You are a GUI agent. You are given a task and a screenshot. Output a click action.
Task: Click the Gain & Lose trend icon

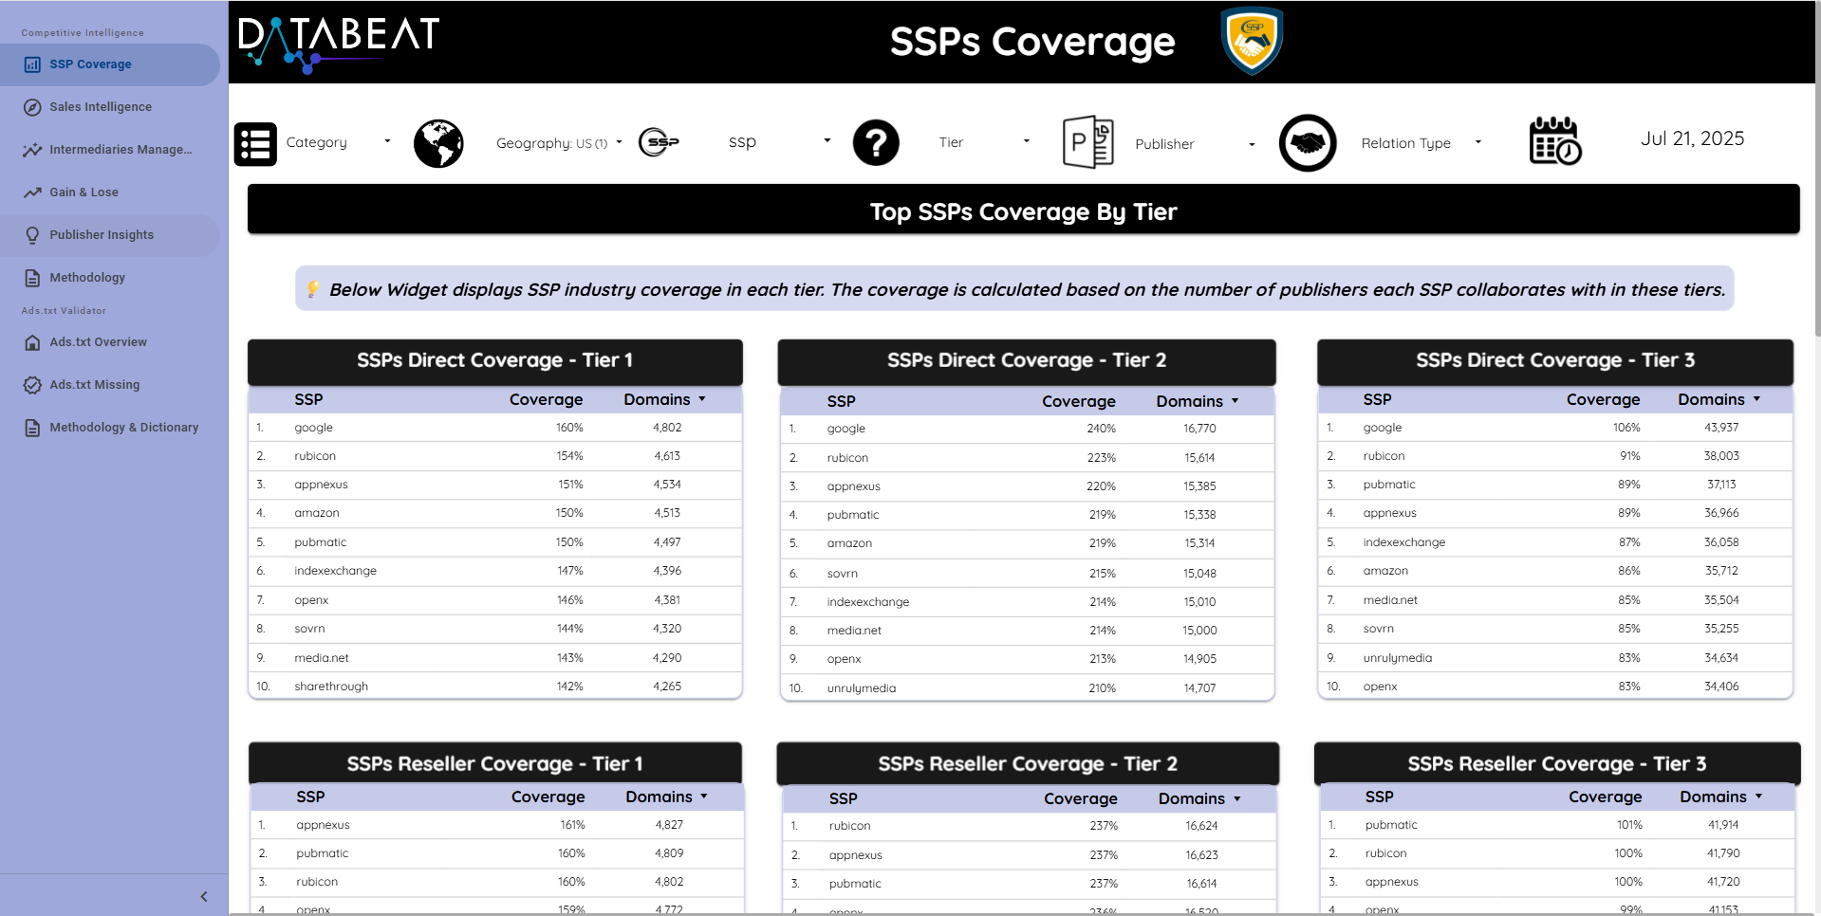(x=32, y=192)
